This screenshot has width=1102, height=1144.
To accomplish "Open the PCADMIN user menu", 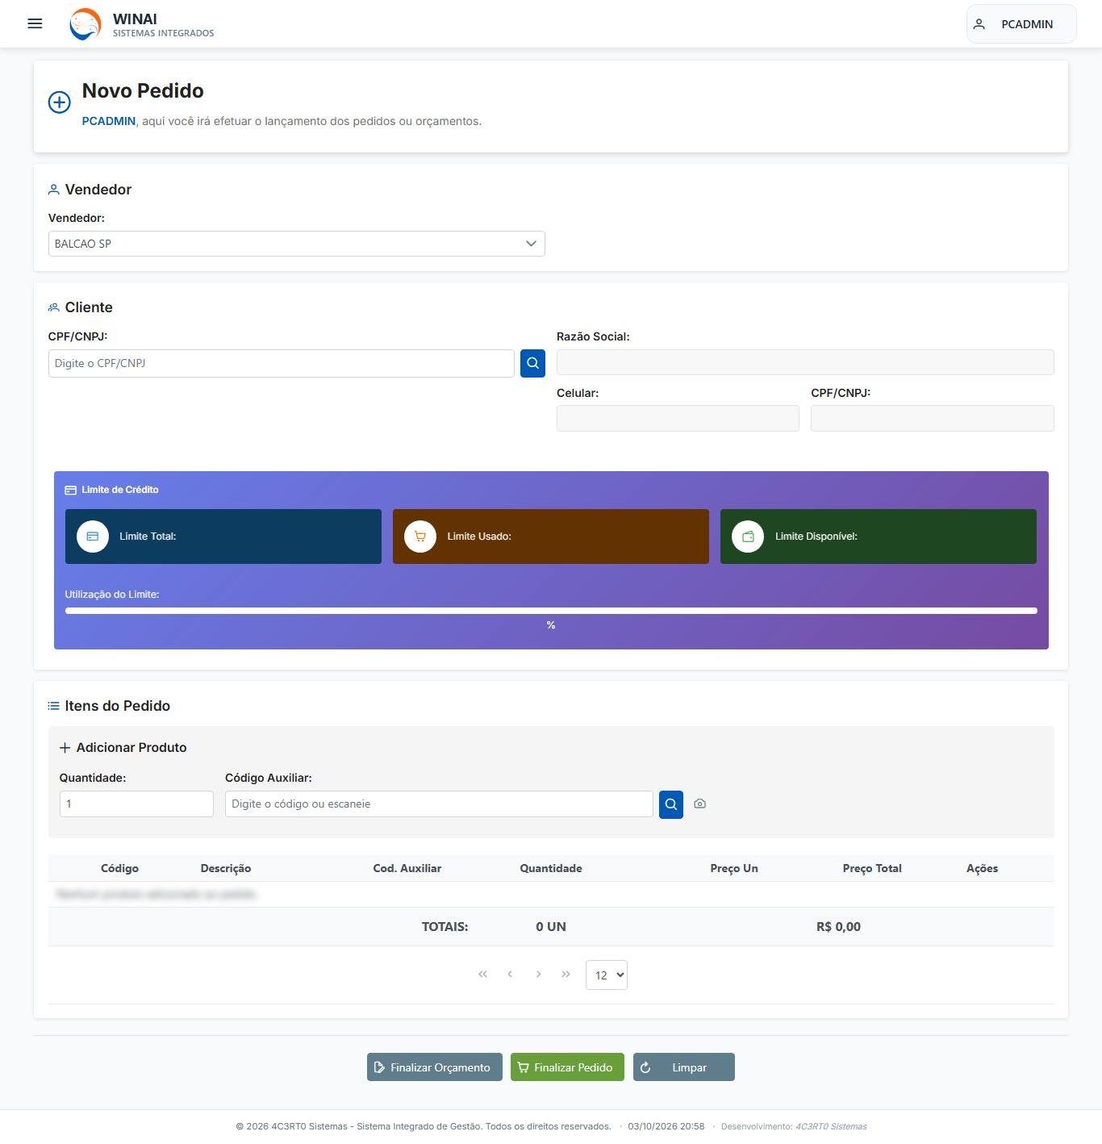I will pos(1021,24).
